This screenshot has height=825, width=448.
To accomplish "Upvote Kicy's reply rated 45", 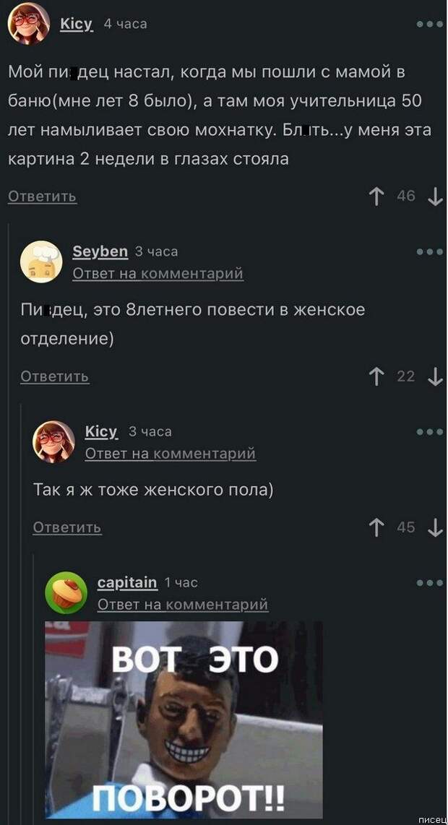I will [376, 527].
